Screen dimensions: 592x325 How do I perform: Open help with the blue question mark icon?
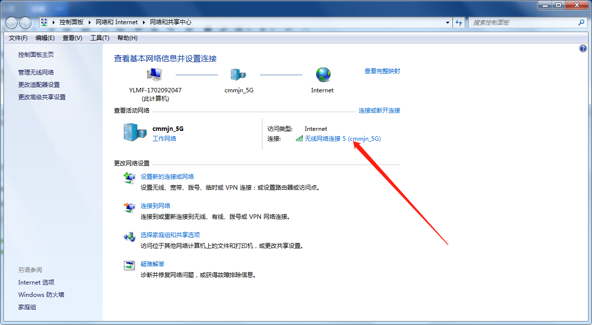pos(583,48)
